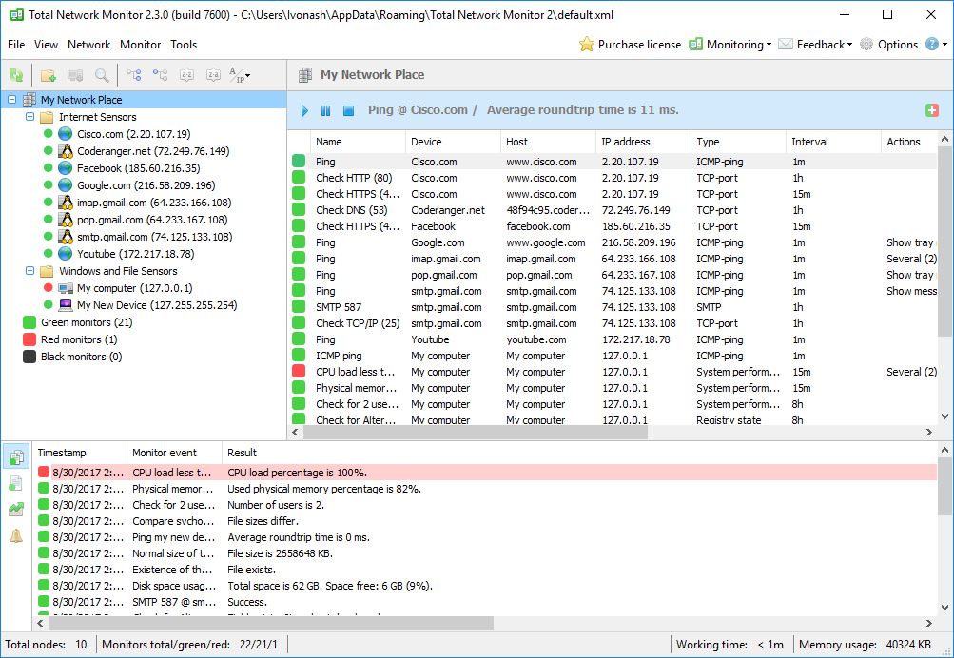Open the Tools menu
The width and height of the screenshot is (954, 658).
click(x=184, y=44)
